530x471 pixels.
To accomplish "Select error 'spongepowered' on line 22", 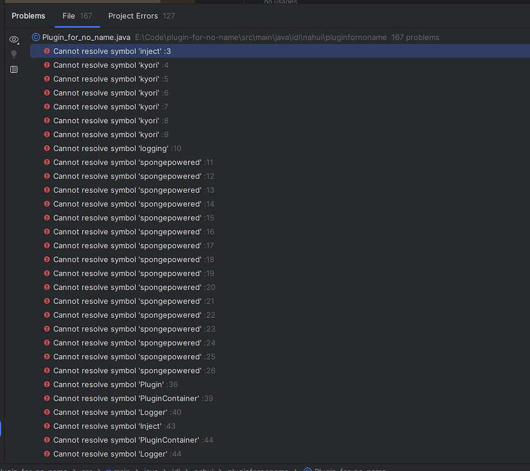I will tap(280, 315).
